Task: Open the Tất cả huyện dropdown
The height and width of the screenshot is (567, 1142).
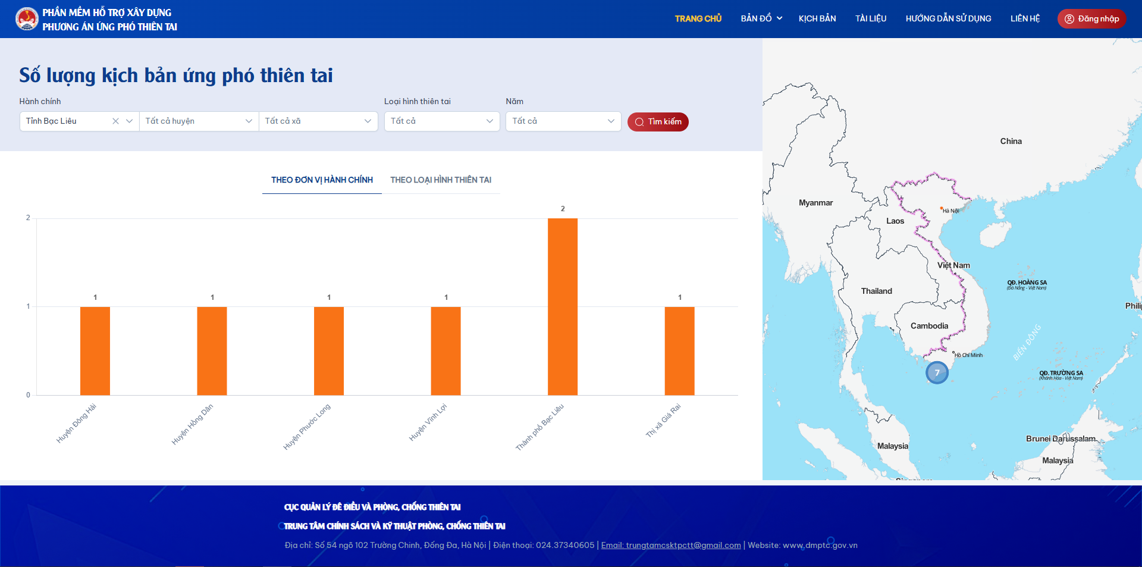Action: [199, 121]
